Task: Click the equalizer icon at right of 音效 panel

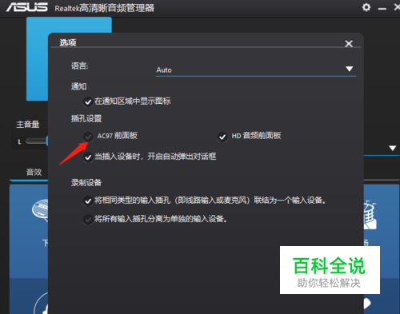Action: [x=370, y=216]
